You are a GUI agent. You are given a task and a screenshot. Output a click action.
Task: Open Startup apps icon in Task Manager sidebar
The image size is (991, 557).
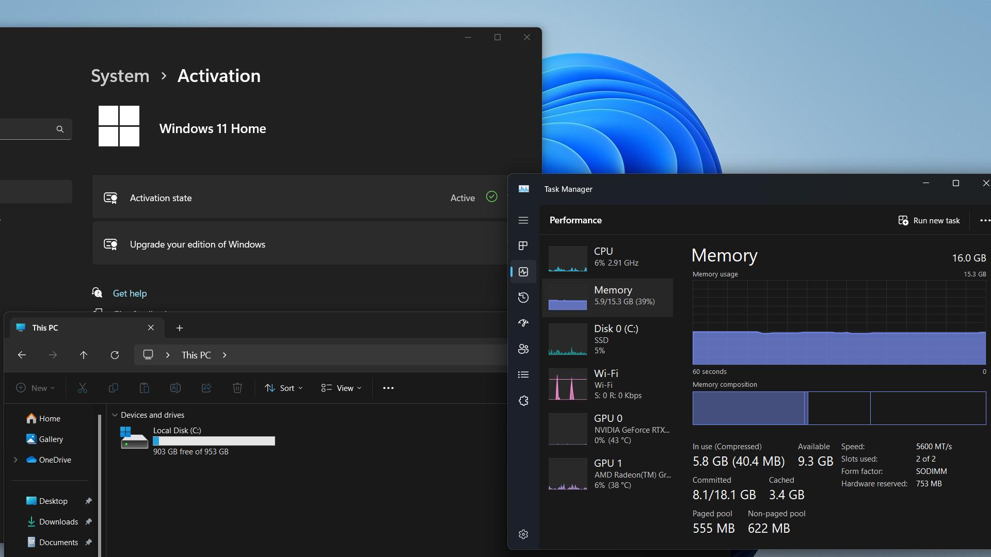click(523, 323)
